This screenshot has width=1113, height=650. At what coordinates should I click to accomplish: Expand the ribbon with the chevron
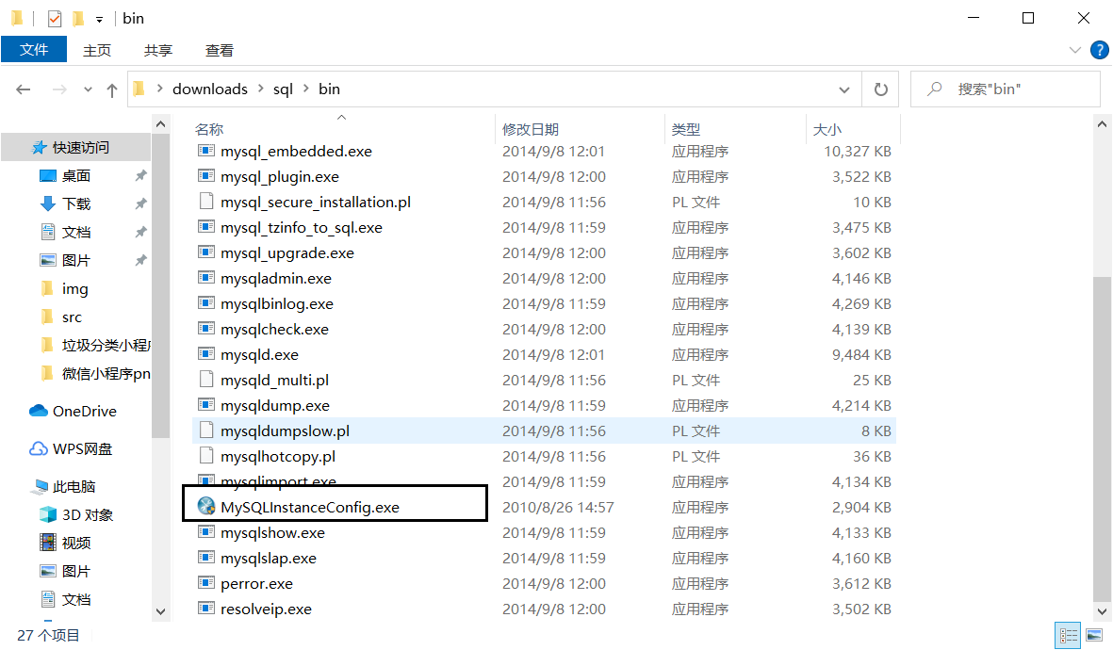[x=1074, y=50]
